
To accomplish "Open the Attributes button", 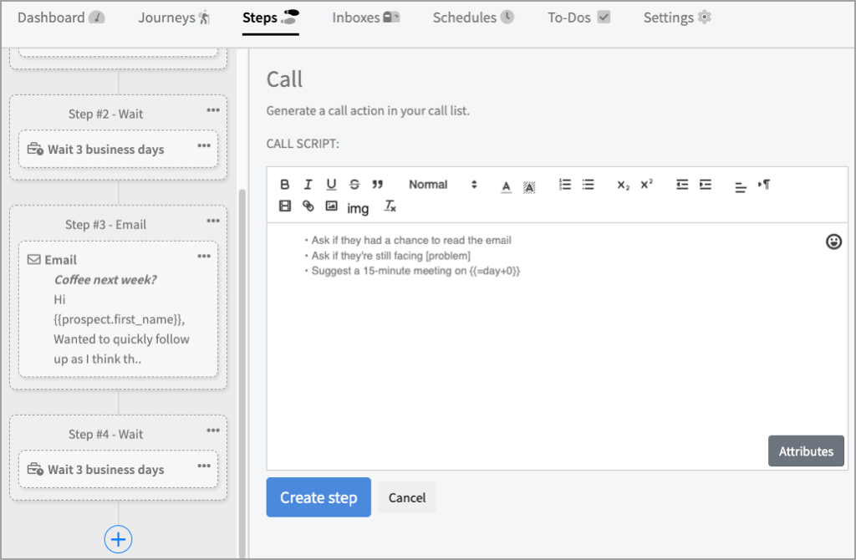I will pyautogui.click(x=806, y=451).
